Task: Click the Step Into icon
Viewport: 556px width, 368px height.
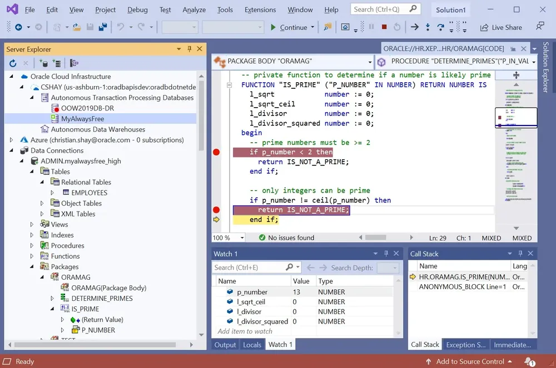Action: 428,27
